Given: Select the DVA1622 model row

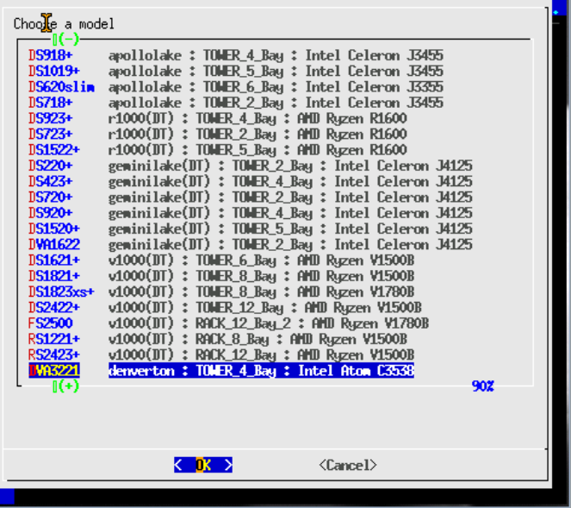Looking at the screenshot, I should [251, 244].
